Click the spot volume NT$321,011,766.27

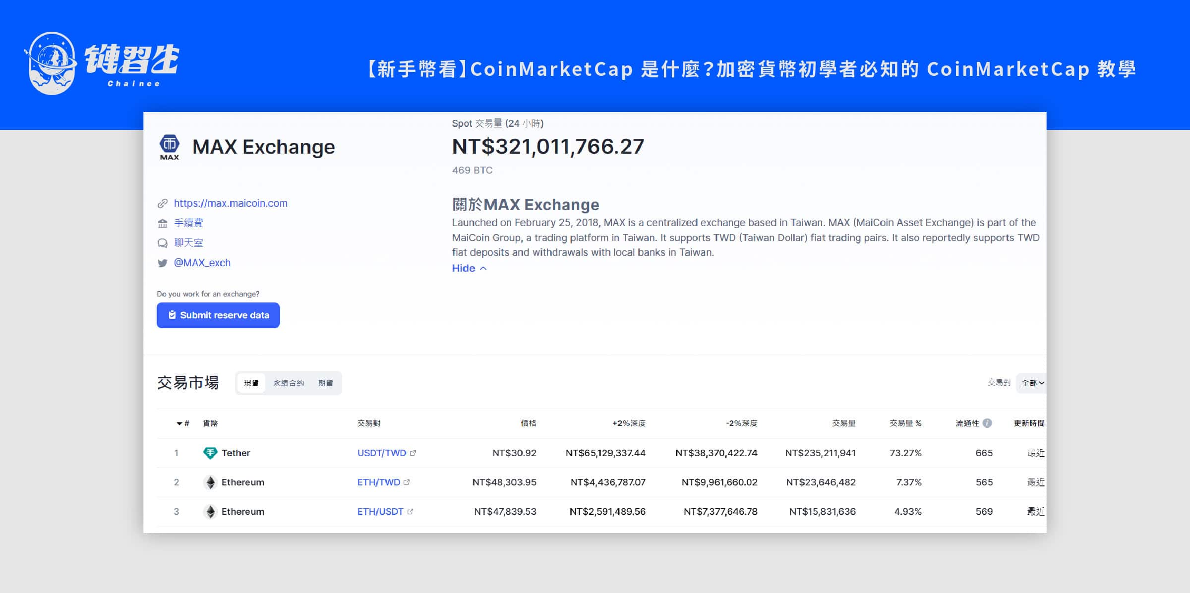(548, 147)
